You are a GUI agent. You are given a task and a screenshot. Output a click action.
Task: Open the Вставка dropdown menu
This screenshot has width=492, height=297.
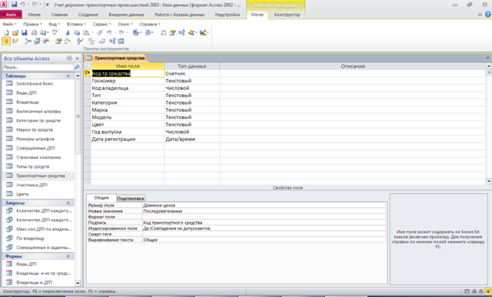76,24
